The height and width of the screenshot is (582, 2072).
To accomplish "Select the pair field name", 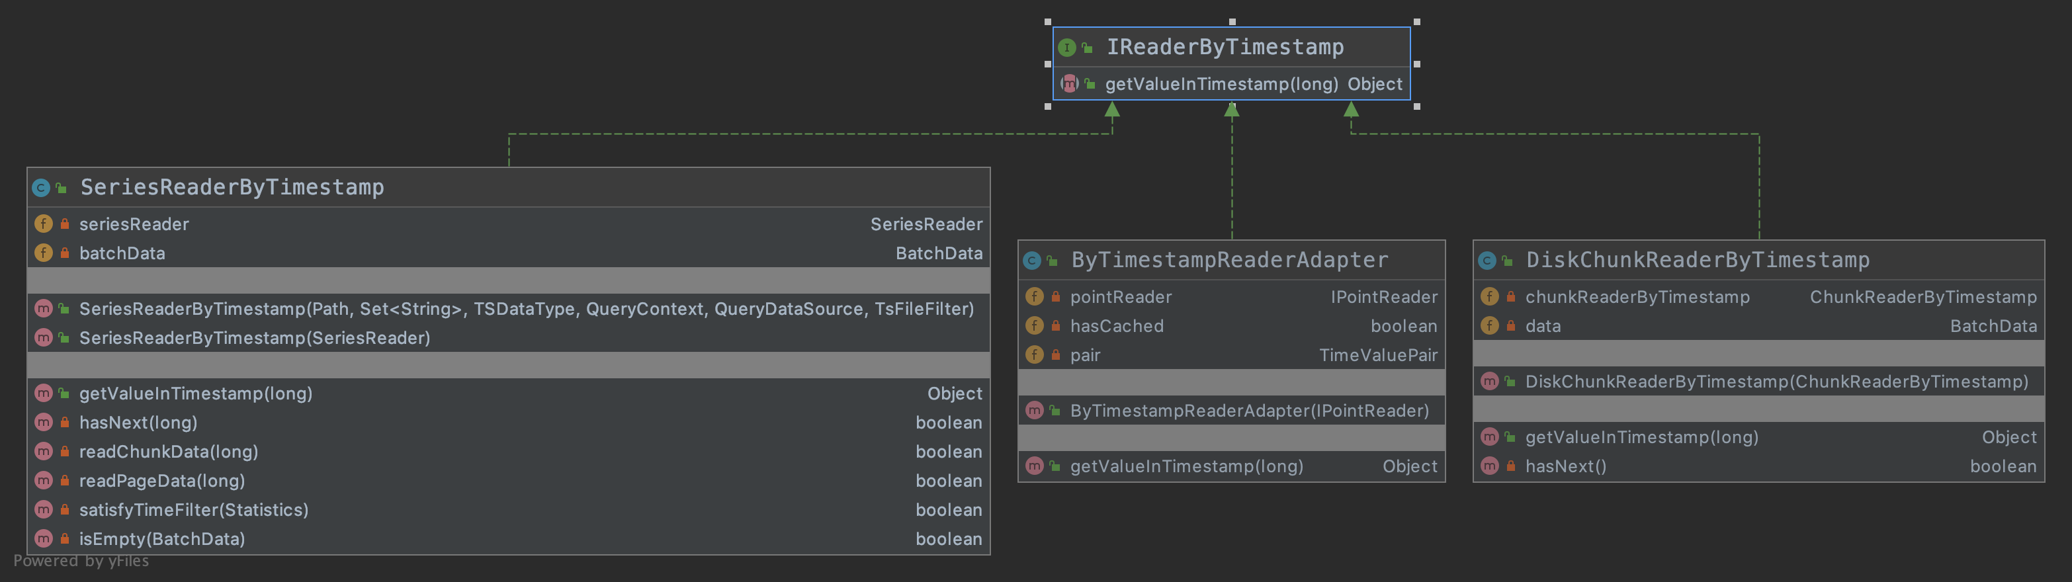I will click(1085, 354).
